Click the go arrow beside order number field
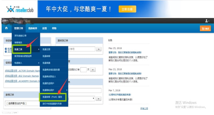This screenshot has height=115, width=214. coord(99,49)
